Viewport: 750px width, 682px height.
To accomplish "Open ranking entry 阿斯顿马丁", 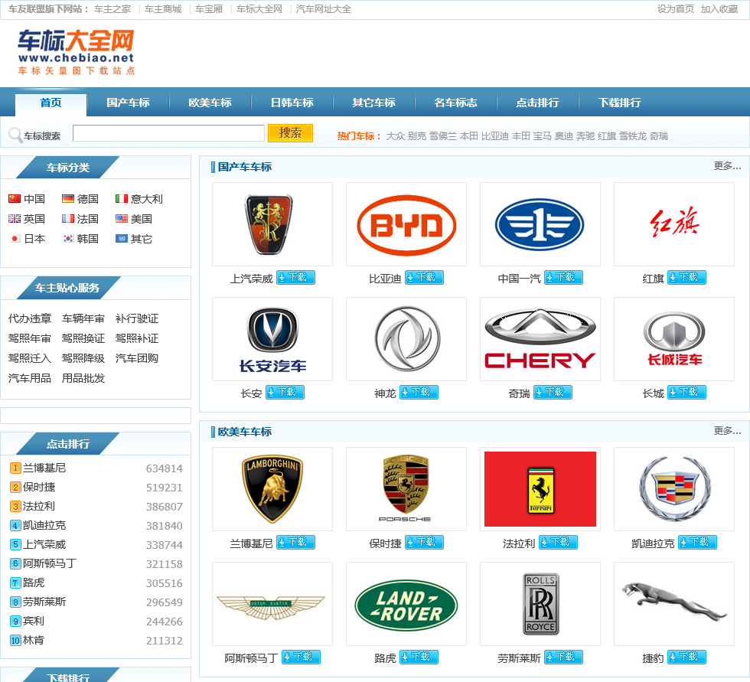I will pos(50,563).
